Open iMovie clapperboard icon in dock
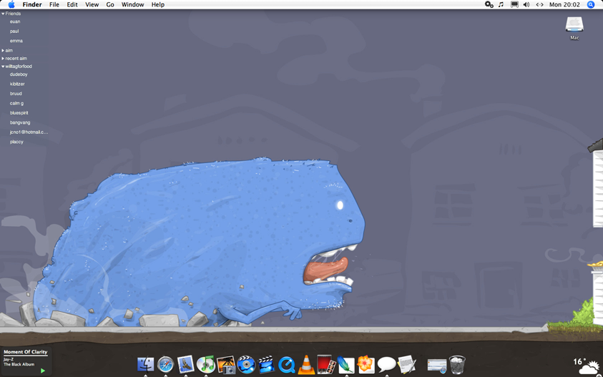Image resolution: width=603 pixels, height=377 pixels. pos(266,364)
